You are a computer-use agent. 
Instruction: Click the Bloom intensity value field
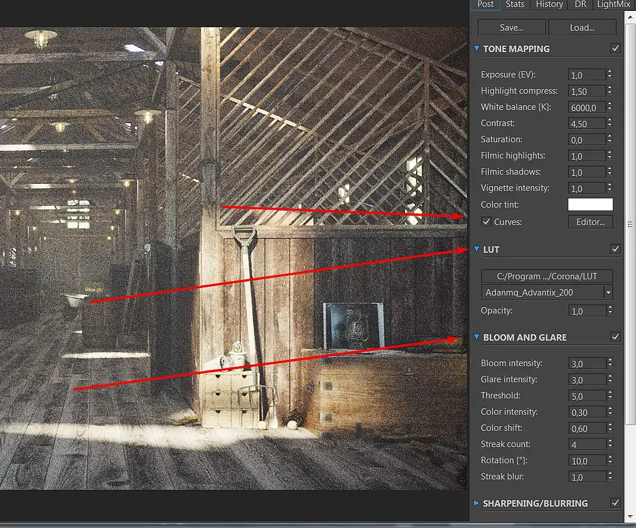click(587, 364)
